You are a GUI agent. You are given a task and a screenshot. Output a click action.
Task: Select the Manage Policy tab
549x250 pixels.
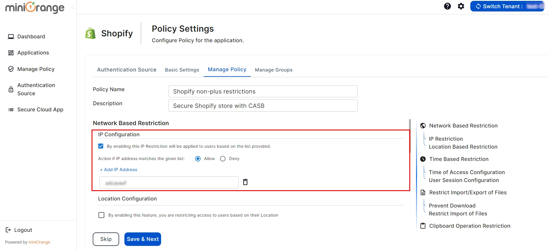(x=227, y=69)
